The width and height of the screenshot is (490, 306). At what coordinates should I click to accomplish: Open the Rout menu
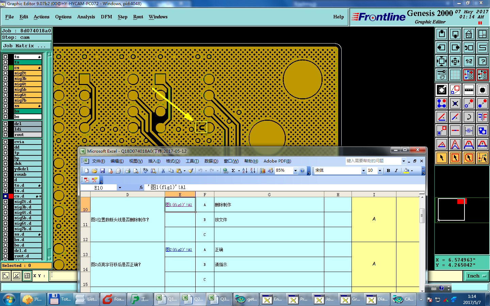click(x=138, y=17)
